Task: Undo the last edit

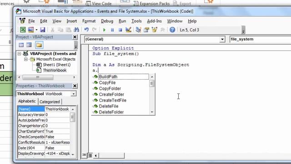Action: coord(86,30)
